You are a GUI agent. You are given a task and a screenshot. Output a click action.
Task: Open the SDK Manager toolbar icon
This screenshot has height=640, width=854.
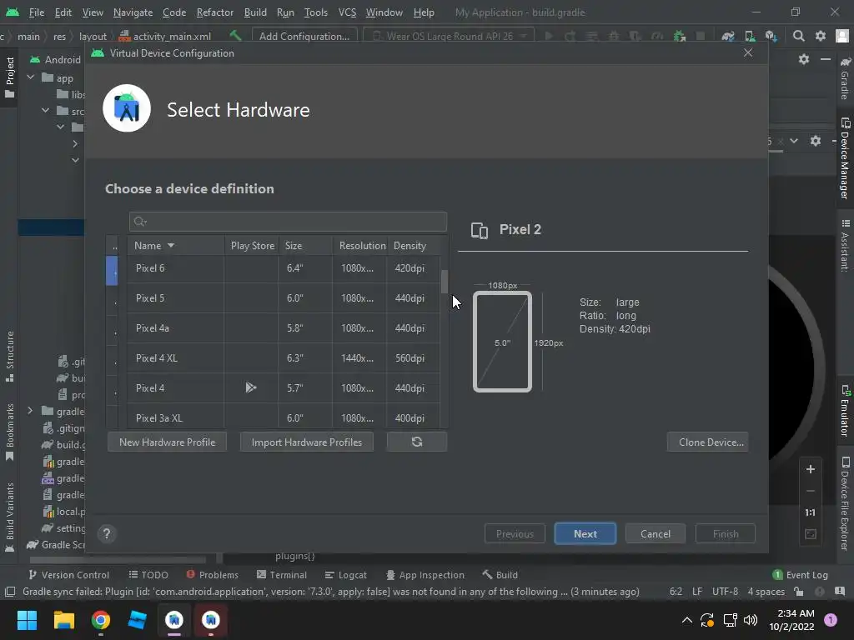(771, 36)
